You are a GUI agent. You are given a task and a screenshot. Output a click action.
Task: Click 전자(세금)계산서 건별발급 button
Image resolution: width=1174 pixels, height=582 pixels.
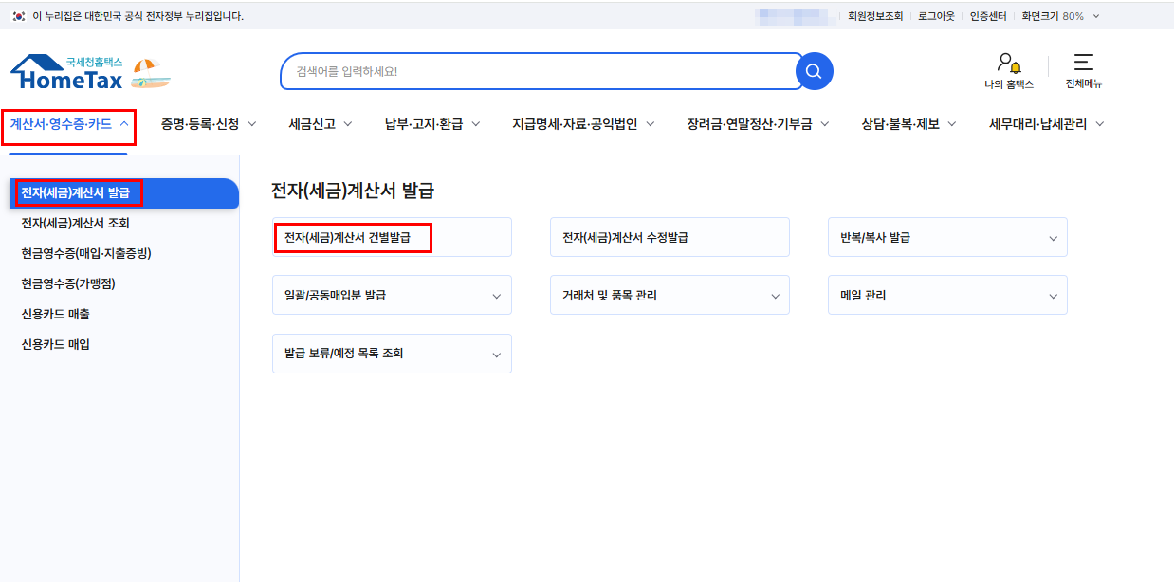pyautogui.click(x=354, y=238)
